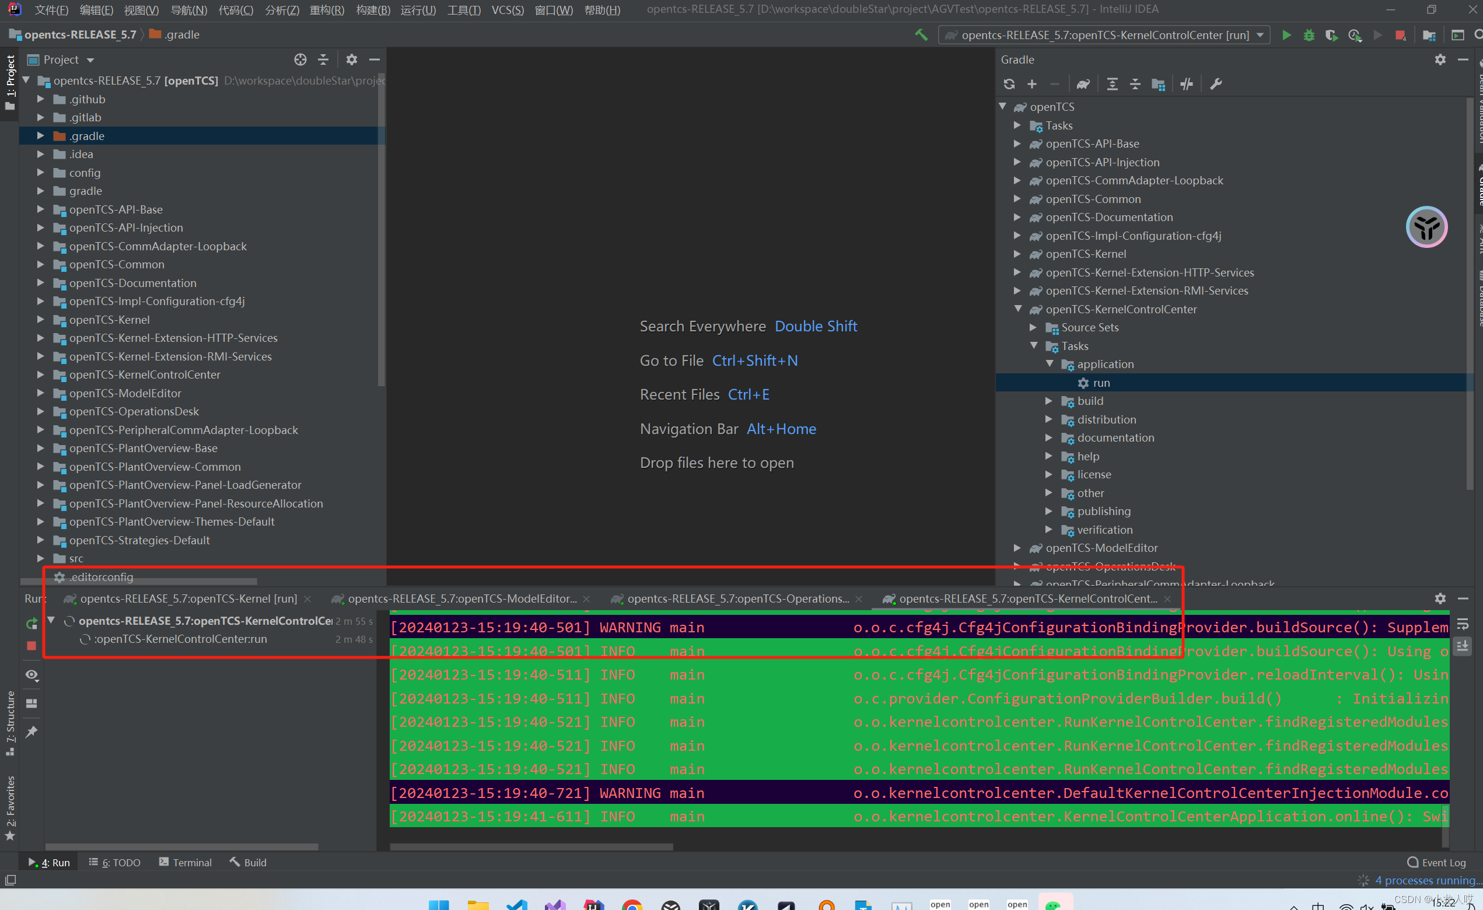Toggle soft-wrap in Run console
The width and height of the screenshot is (1483, 910).
(x=1463, y=624)
